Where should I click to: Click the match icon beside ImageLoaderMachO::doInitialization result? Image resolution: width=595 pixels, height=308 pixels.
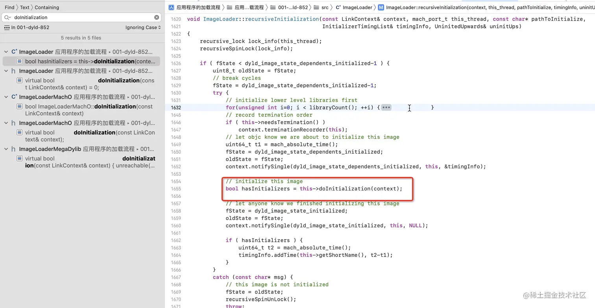point(19,106)
